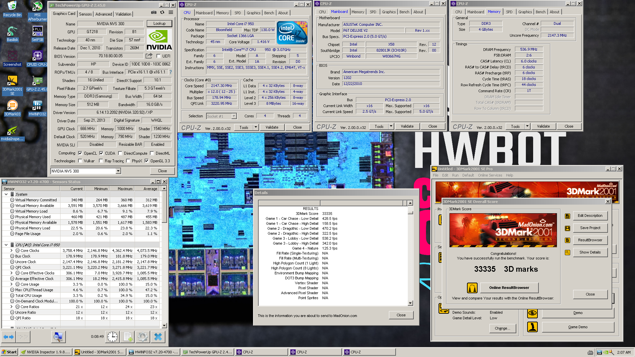Open the Bench tab in the first CPU-Z window
Screen dimensions: 635x357
(x=269, y=13)
